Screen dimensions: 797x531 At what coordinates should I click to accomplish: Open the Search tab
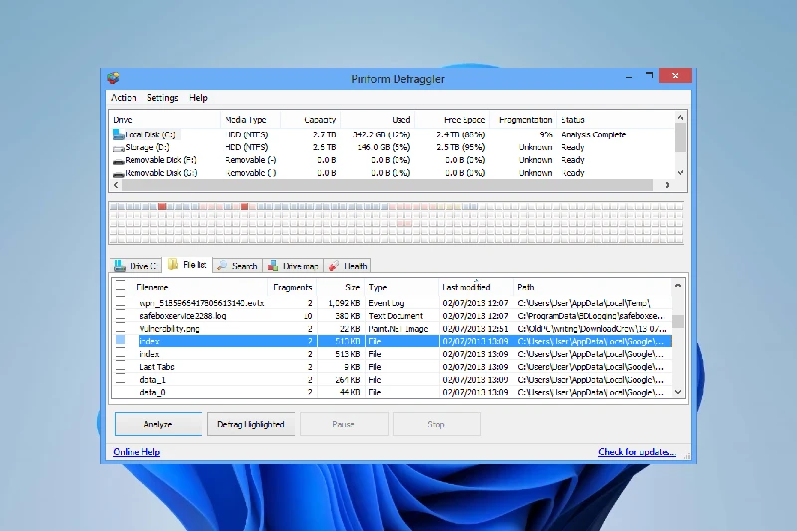(x=237, y=266)
